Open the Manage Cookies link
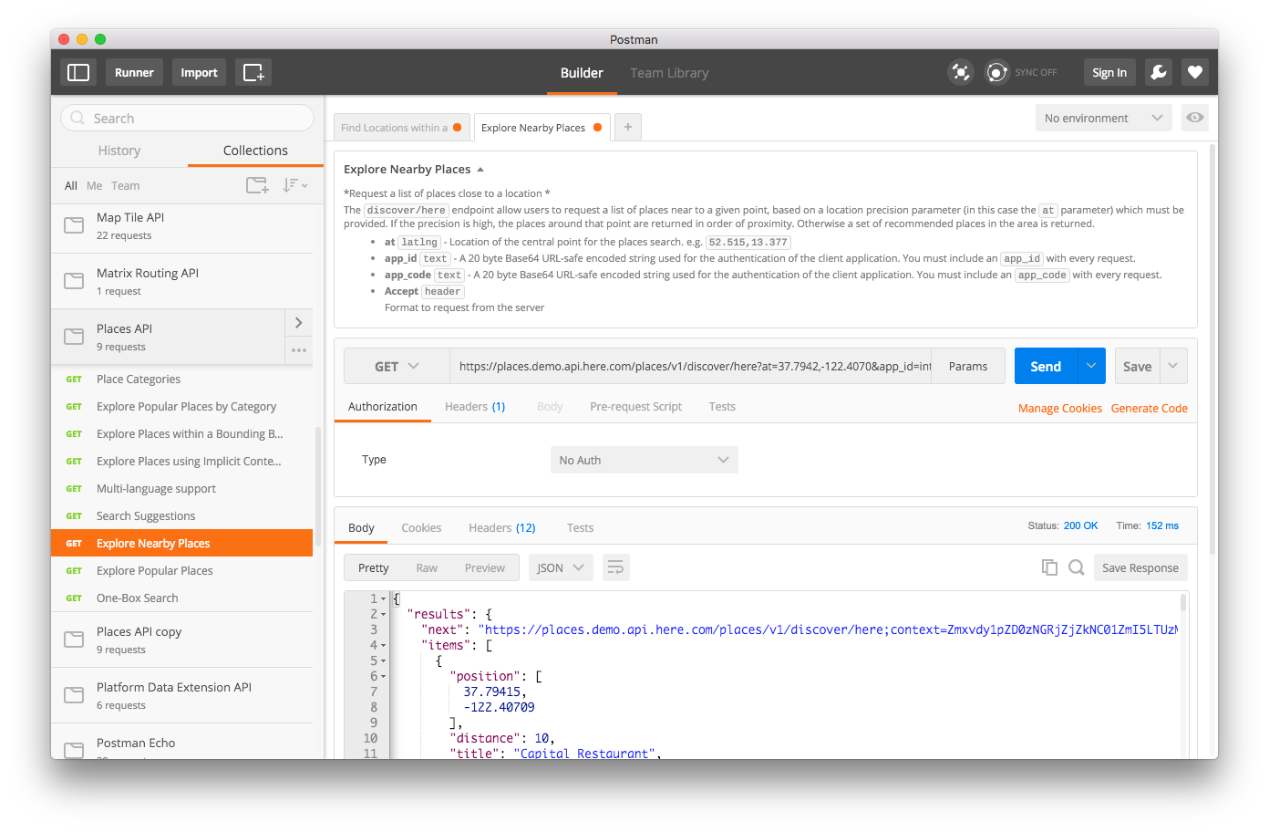 [1060, 408]
